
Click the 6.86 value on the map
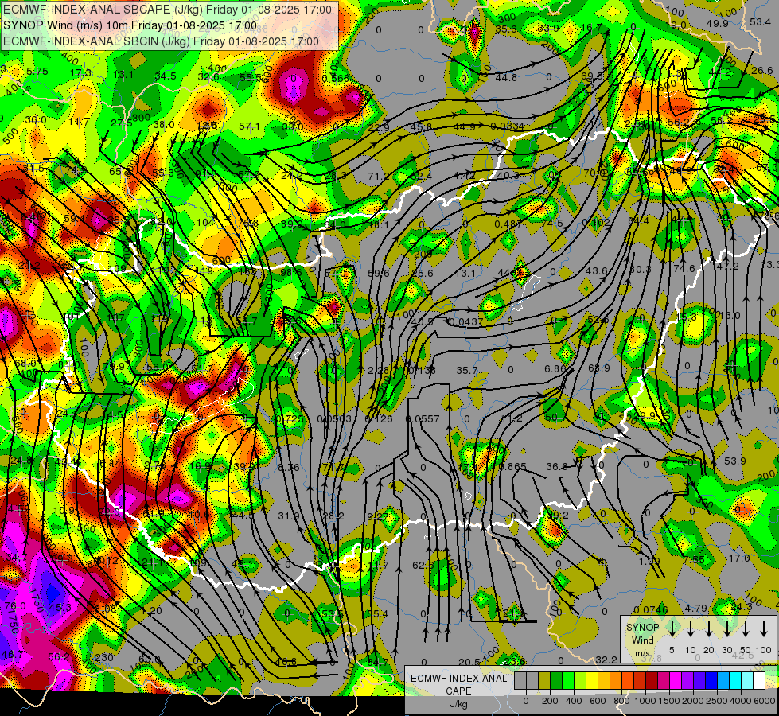click(x=555, y=368)
